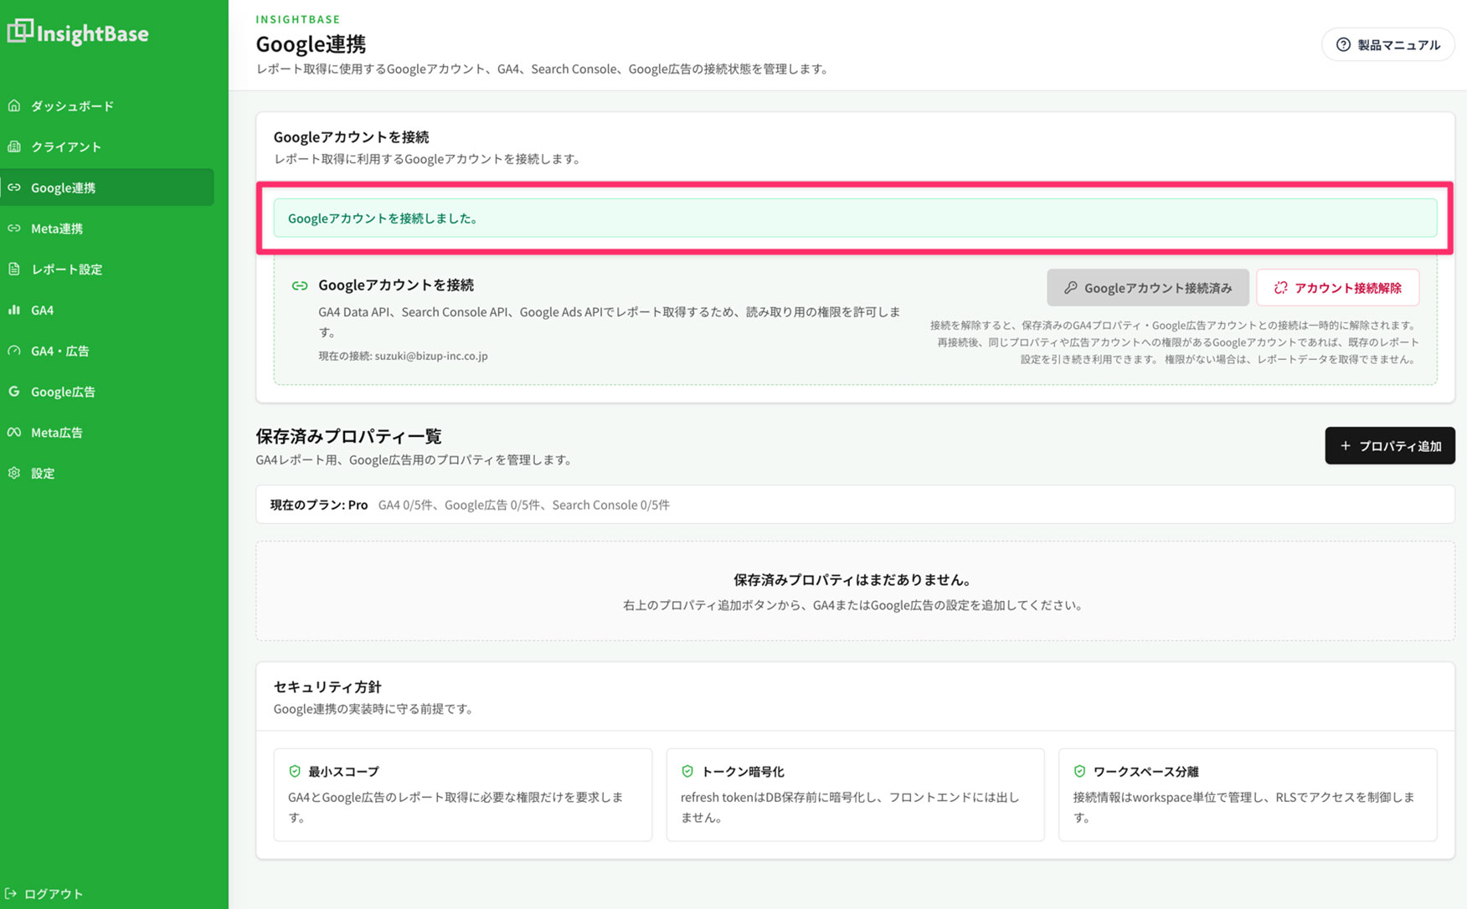The width and height of the screenshot is (1467, 909).
Task: Click the email suzuki@bizup-inc.co.jp text
Action: coord(431,356)
